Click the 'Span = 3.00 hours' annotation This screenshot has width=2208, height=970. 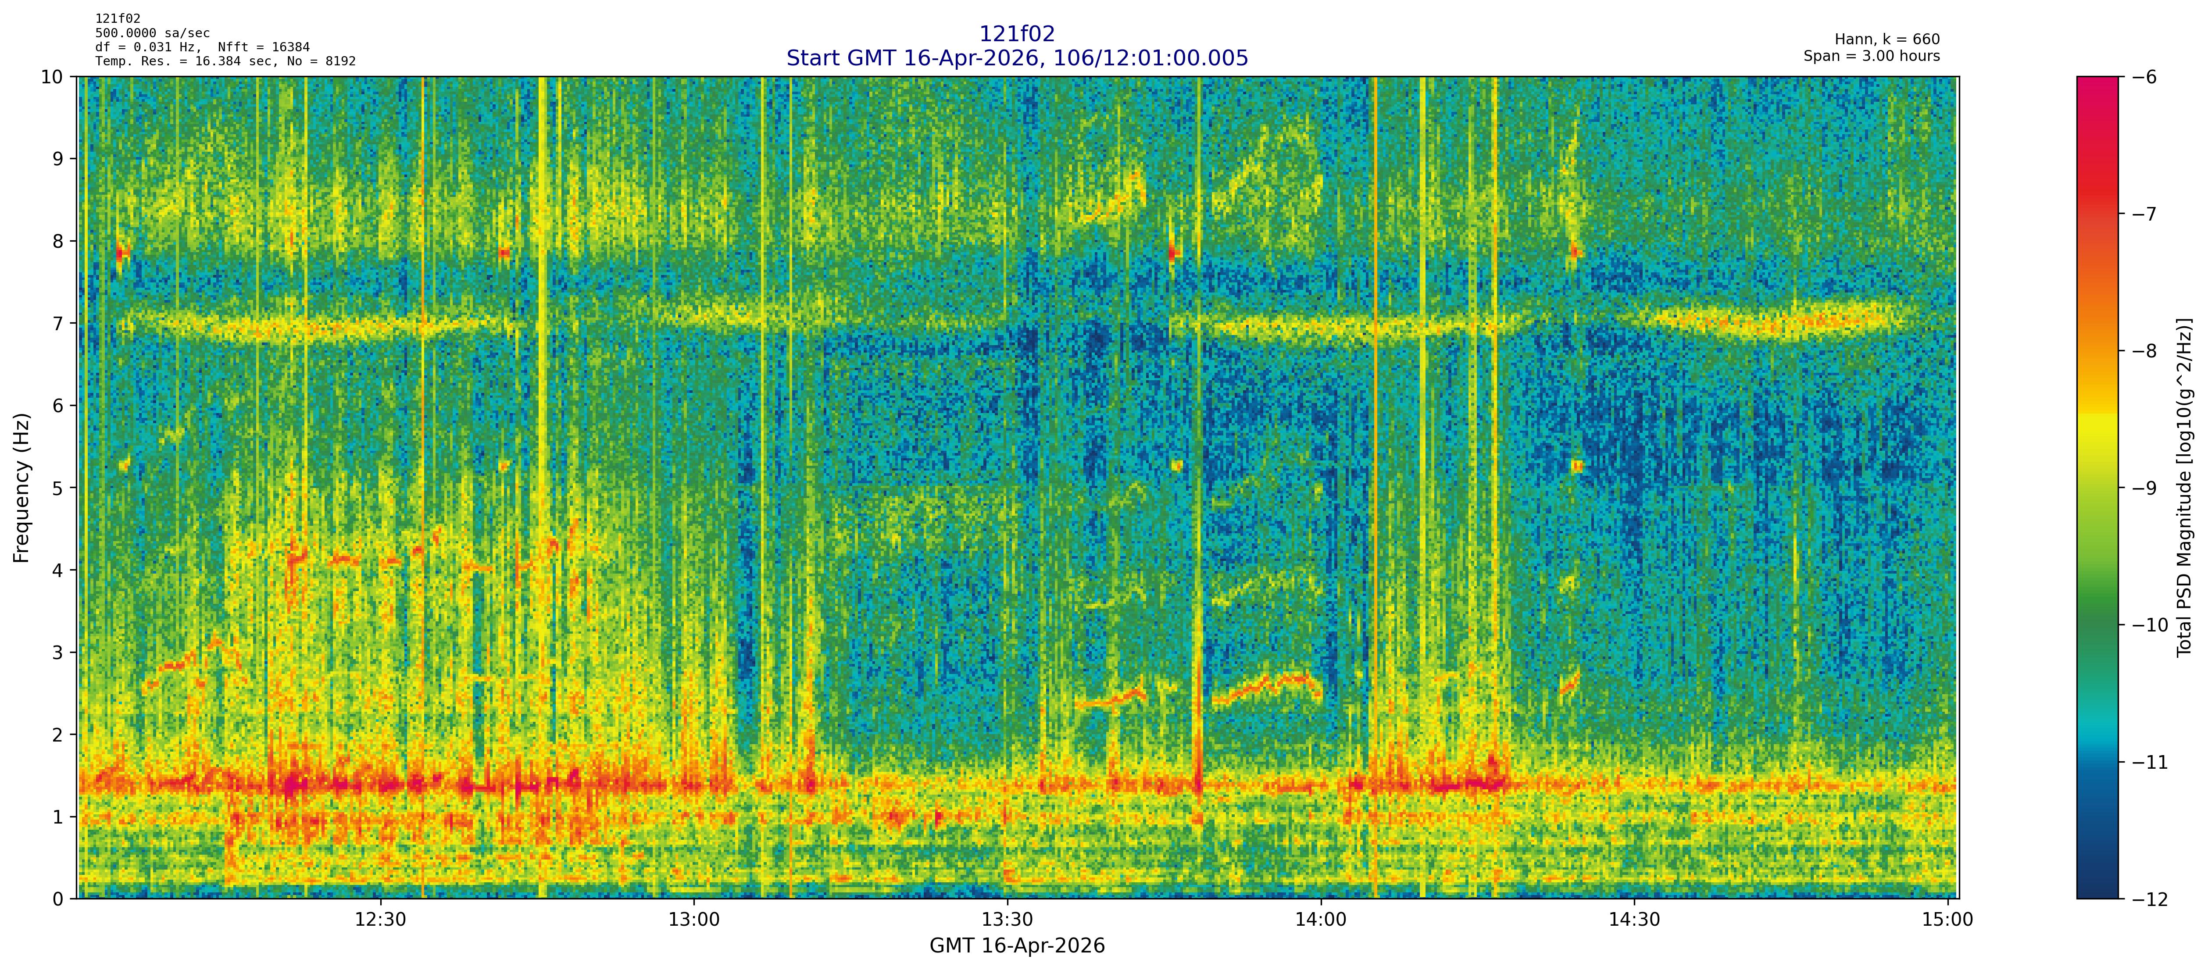(x=1871, y=56)
